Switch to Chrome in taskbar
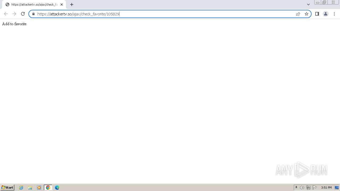This screenshot has width=340, height=191. 48,188
